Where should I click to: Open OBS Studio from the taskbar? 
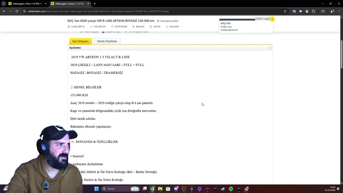click(x=184, y=189)
